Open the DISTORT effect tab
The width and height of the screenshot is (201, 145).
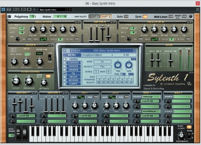pyautogui.click(x=73, y=63)
